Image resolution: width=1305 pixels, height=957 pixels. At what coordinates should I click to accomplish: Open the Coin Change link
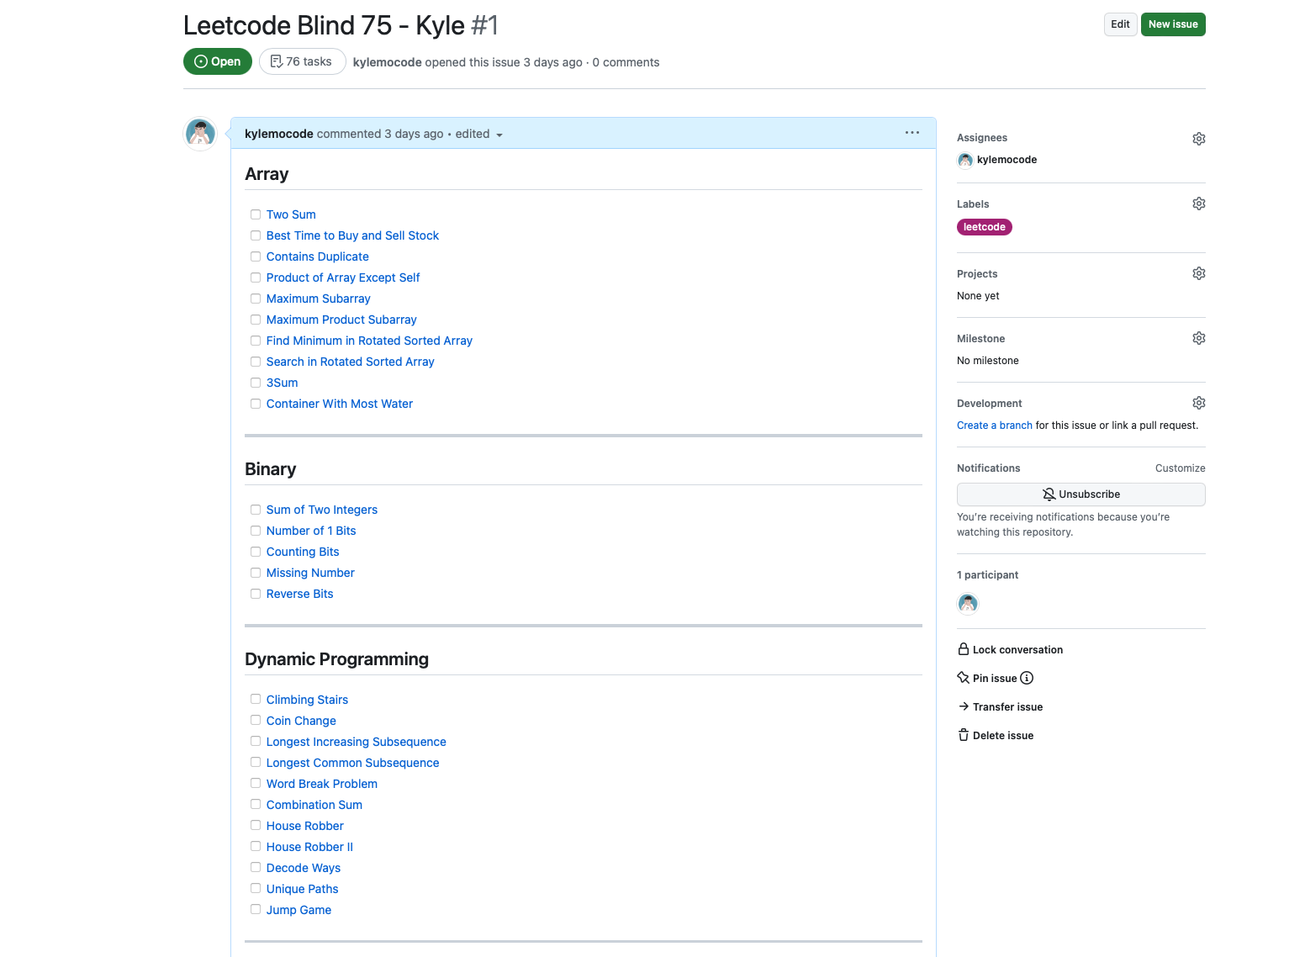(301, 721)
